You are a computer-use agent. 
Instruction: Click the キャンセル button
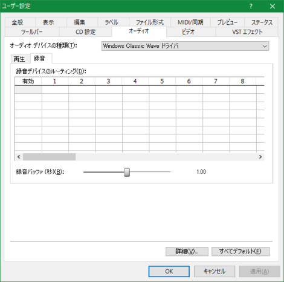[215, 271]
